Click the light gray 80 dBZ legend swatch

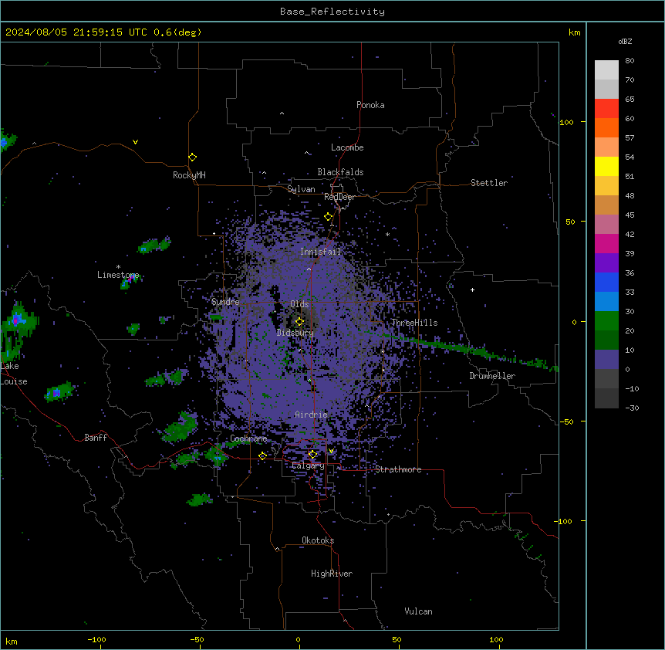coord(606,69)
